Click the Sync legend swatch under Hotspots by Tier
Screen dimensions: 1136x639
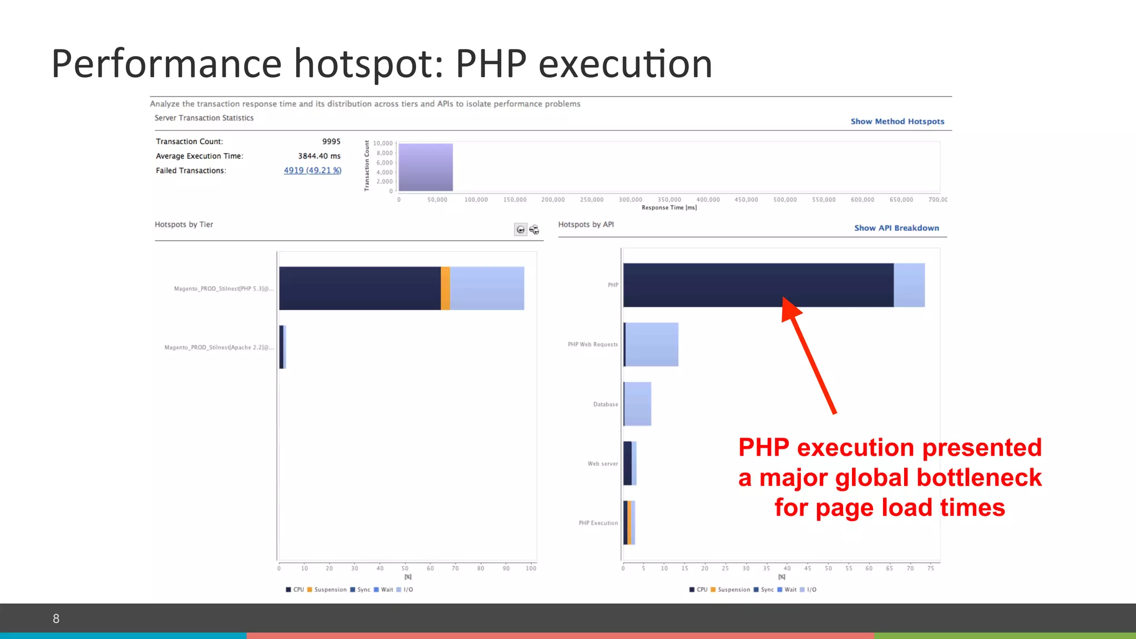pos(353,590)
